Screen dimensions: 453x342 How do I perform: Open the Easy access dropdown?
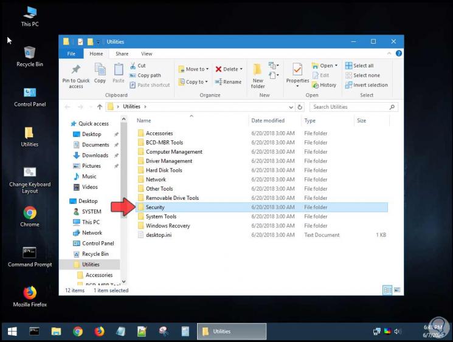click(x=274, y=75)
